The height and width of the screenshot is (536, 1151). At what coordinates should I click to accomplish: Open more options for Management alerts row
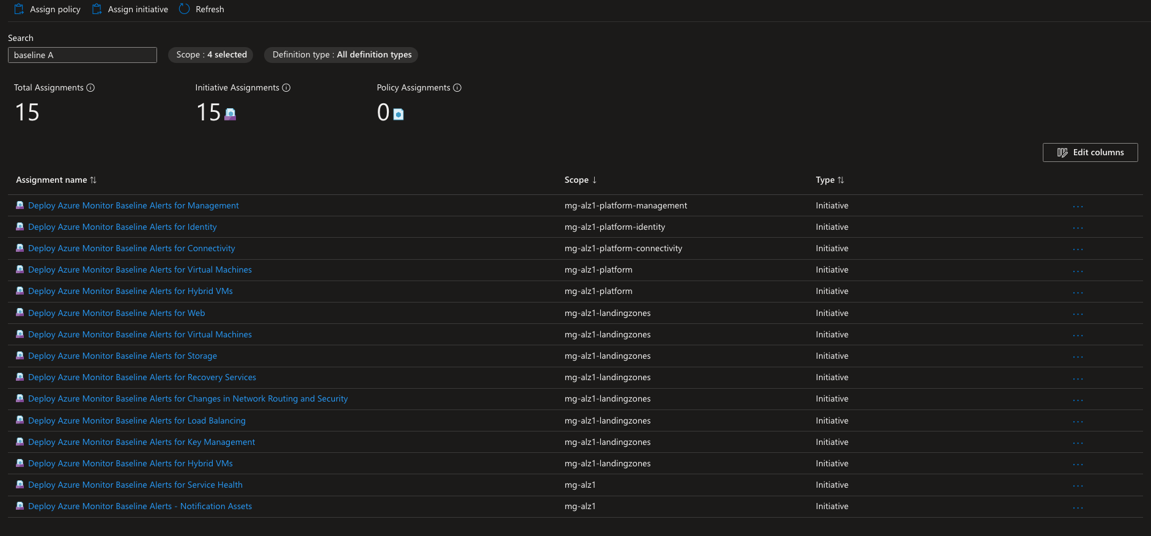tap(1078, 207)
